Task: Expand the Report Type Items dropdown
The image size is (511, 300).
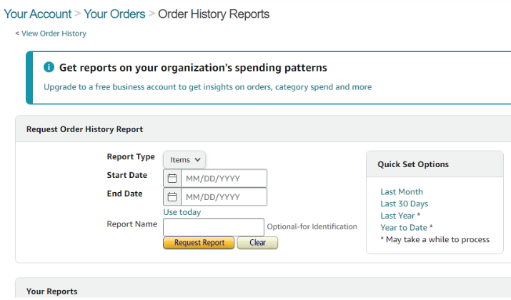Action: pos(184,159)
